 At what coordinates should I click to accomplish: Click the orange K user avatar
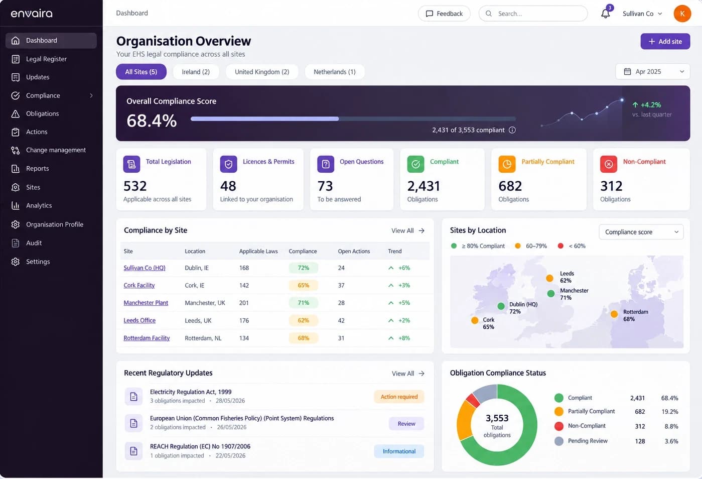tap(682, 14)
